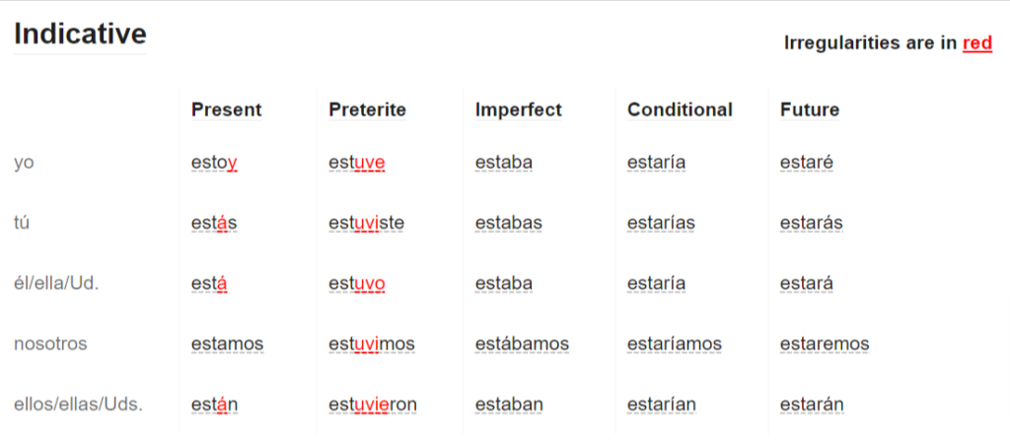
Task: Select "estuvieron" in the Preterite column
Action: (x=373, y=405)
